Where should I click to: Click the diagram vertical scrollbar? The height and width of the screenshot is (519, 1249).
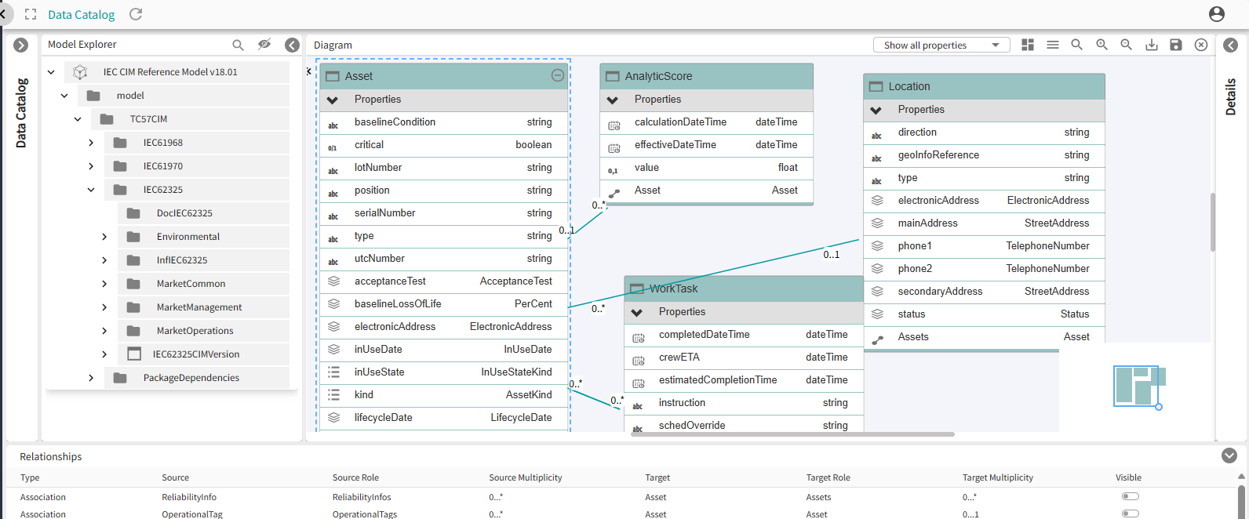[1213, 222]
